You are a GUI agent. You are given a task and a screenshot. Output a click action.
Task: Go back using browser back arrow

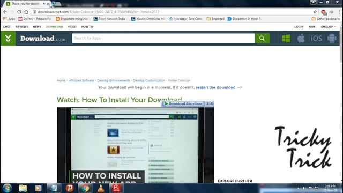(x=5, y=12)
